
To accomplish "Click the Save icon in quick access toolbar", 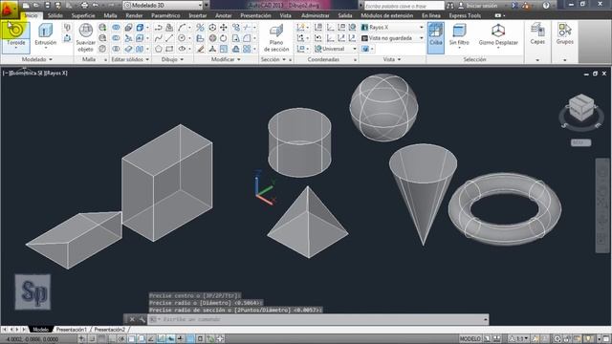I will tap(47, 6).
